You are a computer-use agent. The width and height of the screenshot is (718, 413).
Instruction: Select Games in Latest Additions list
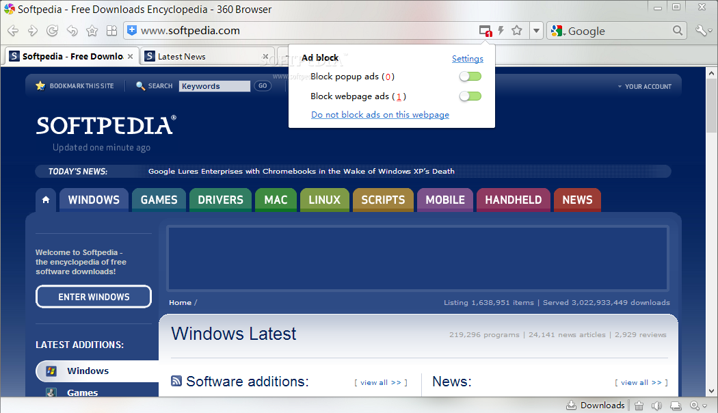pyautogui.click(x=83, y=392)
